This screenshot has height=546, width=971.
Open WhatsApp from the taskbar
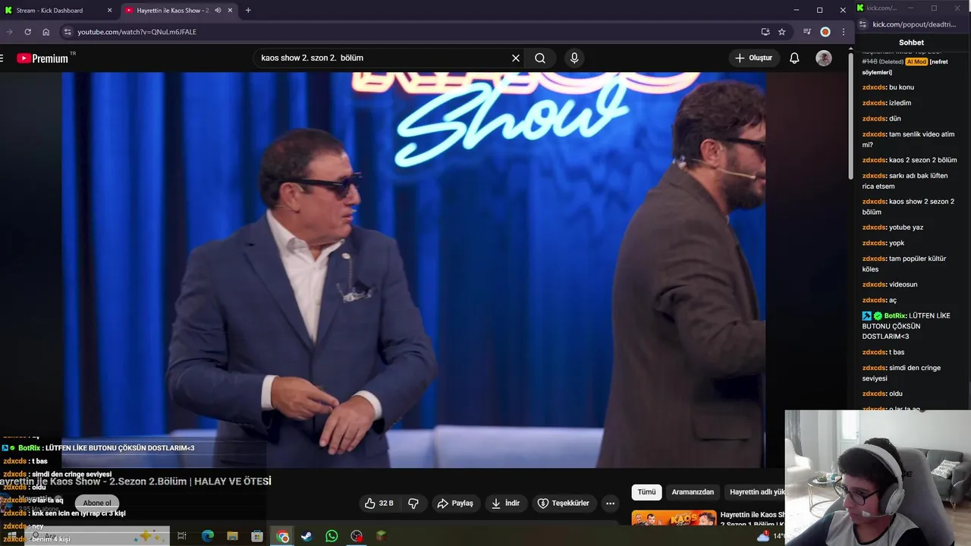[332, 536]
